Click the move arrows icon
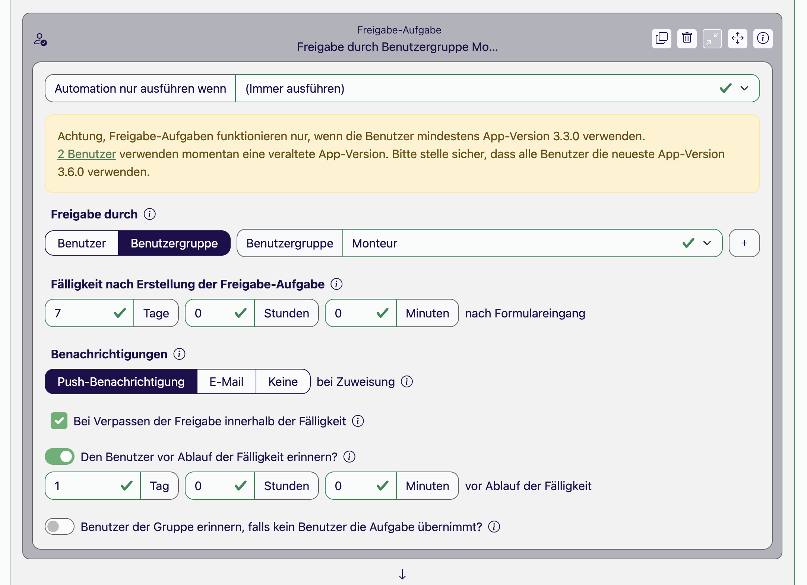Viewport: 807px width, 585px height. [x=737, y=38]
